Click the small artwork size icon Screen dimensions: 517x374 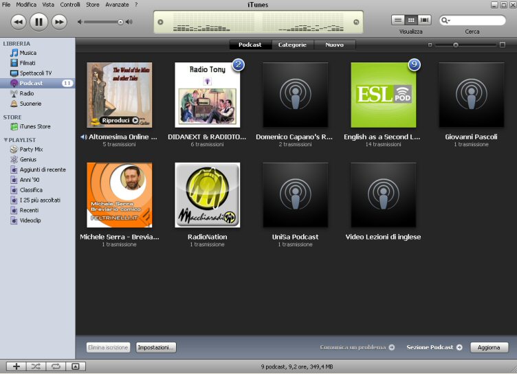click(430, 45)
